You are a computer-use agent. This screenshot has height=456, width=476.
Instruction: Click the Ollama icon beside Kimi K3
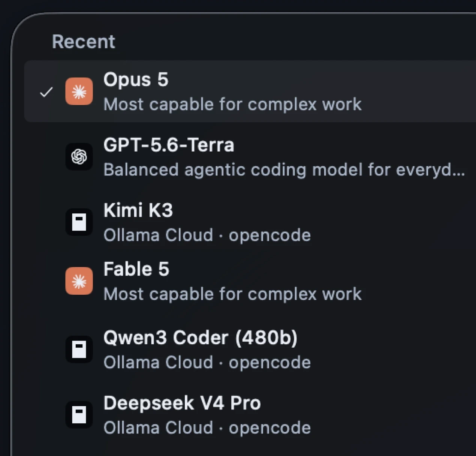79,222
